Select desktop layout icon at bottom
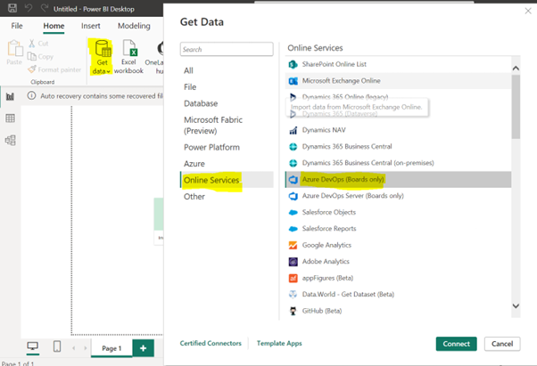Viewport: 537px width, 366px height. click(32, 346)
